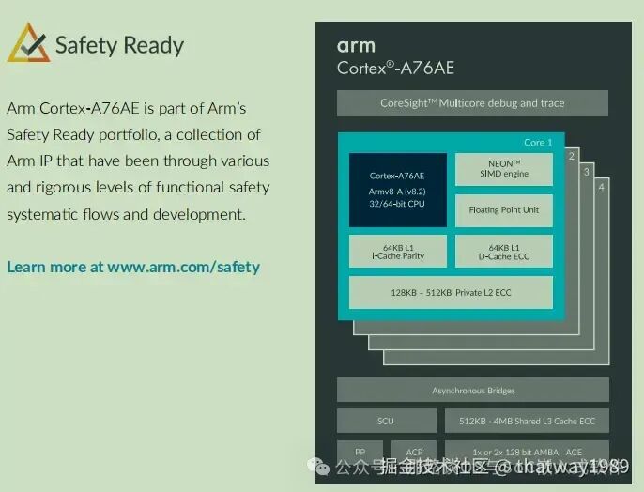
Task: Click the core layer numbered 4
Action: 601,187
